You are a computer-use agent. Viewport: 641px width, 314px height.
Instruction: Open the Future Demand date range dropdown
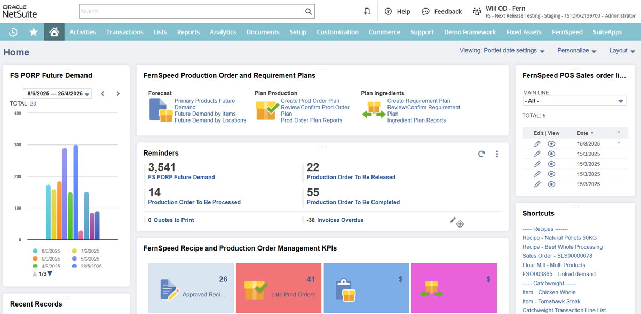58,94
